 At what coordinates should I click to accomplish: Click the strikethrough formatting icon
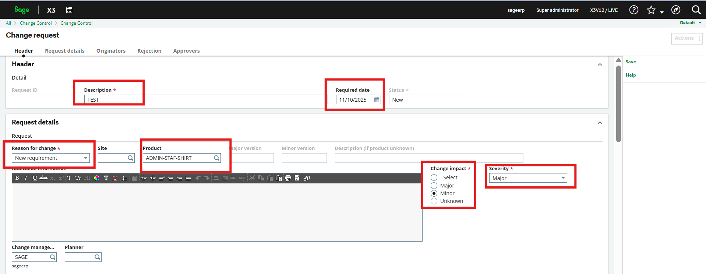[x=43, y=178]
